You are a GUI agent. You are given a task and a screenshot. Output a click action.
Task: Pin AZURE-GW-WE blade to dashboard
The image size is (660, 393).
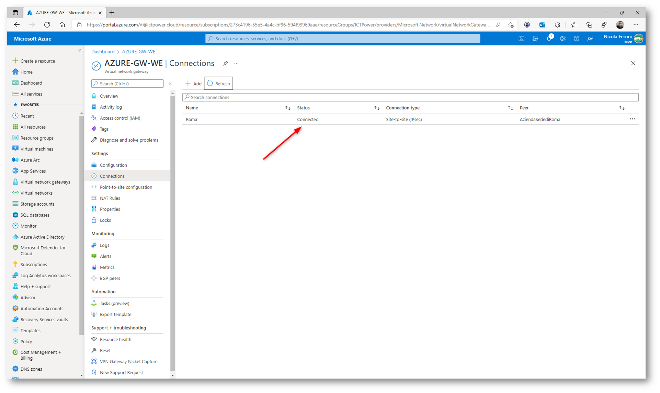point(225,63)
